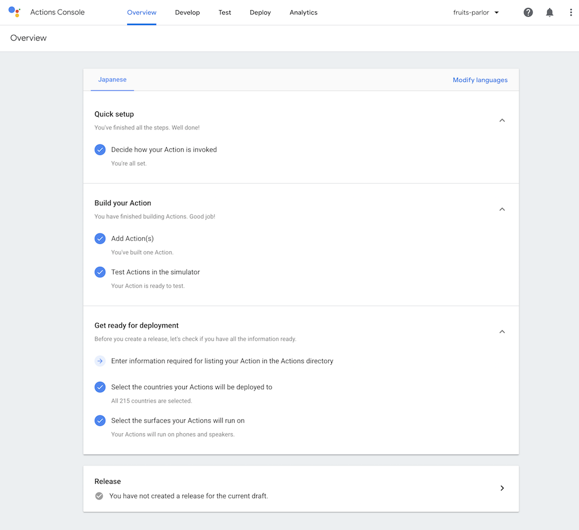Screen dimensions: 579x530
Task: Click 'You've finished all the steps. Well done!'
Action: click(x=147, y=127)
